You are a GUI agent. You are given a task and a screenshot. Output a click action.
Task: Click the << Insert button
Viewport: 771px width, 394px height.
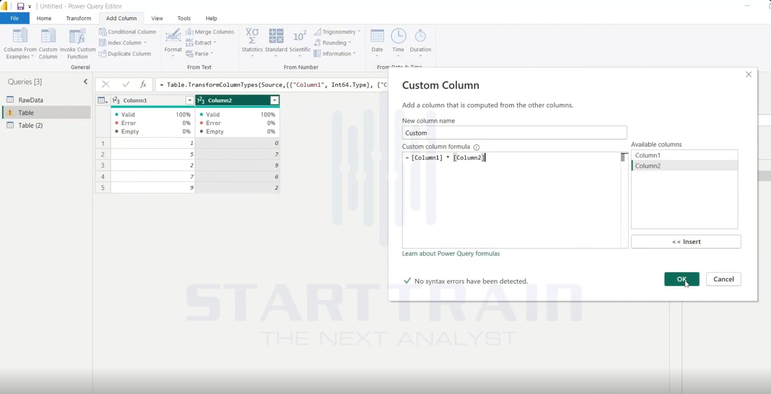(x=686, y=242)
